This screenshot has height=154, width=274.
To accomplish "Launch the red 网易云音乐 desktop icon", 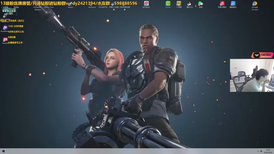I will click(222, 3).
